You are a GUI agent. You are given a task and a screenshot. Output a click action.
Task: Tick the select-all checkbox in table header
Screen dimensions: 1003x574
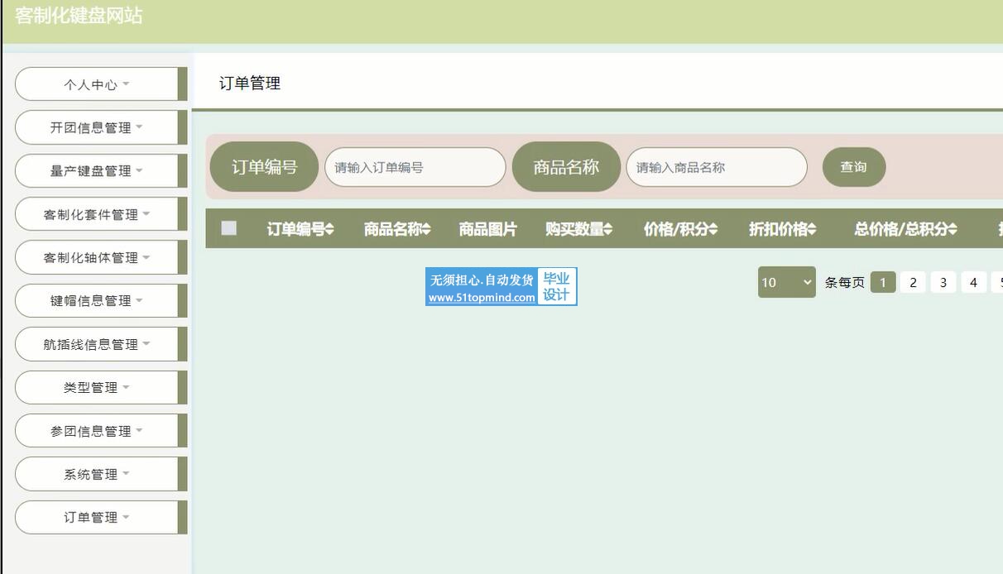point(229,228)
